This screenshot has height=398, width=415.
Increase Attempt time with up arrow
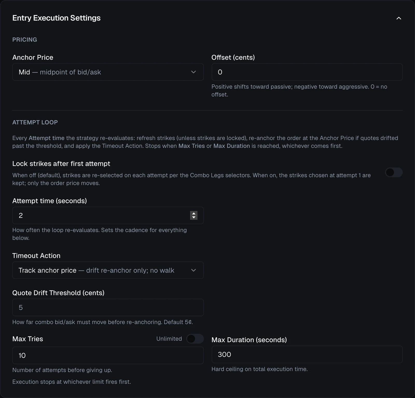click(x=194, y=214)
